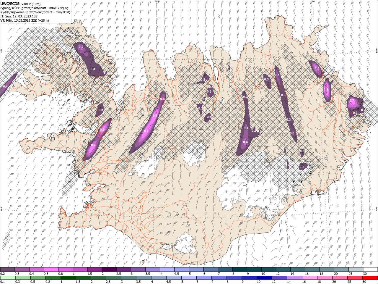
Task: Click the 20W longitude label
Action: click(157, 1)
